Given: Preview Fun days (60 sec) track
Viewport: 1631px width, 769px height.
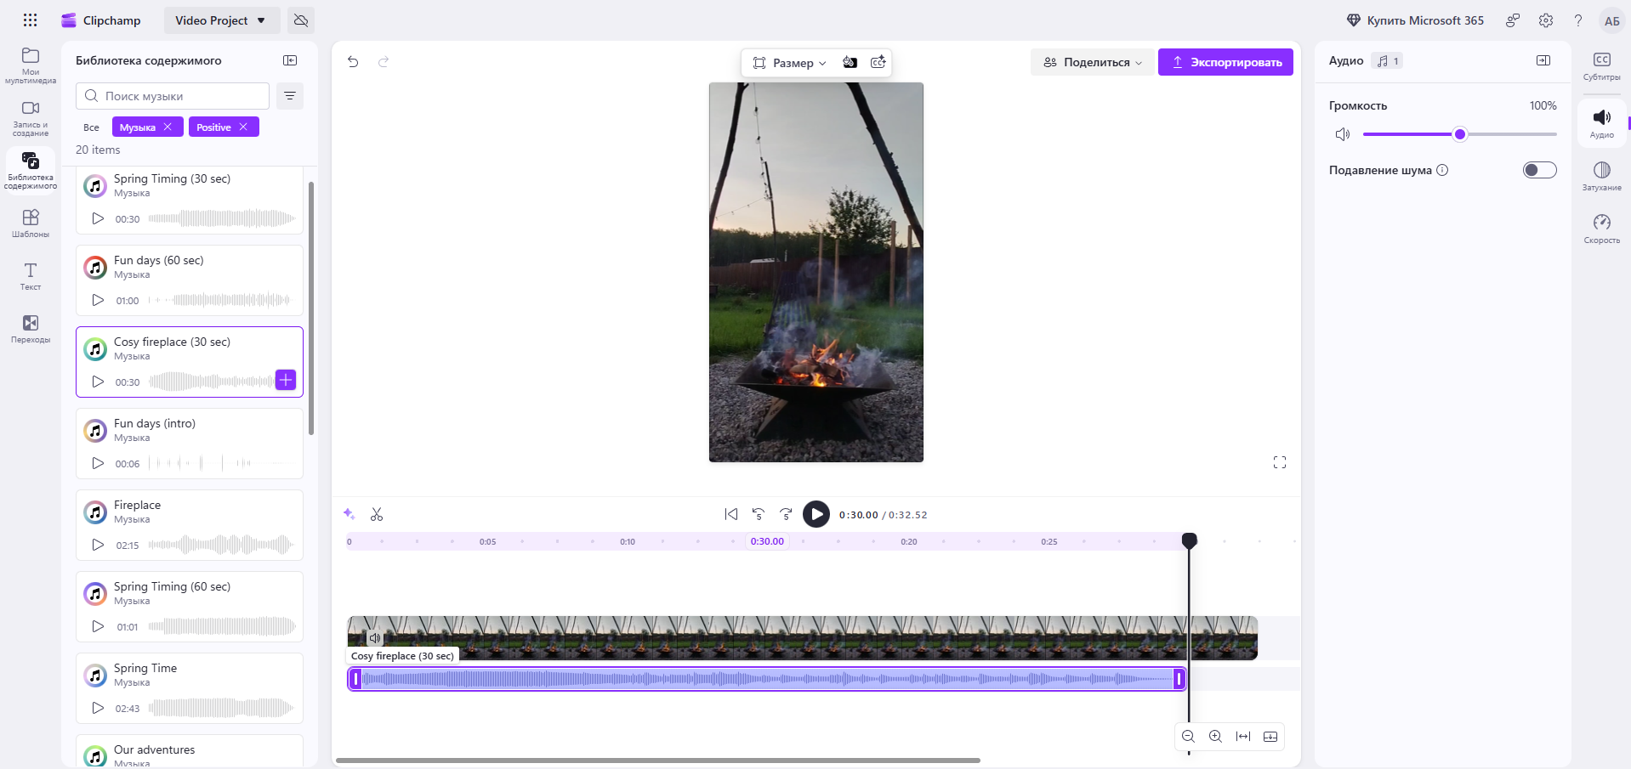Looking at the screenshot, I should (98, 300).
